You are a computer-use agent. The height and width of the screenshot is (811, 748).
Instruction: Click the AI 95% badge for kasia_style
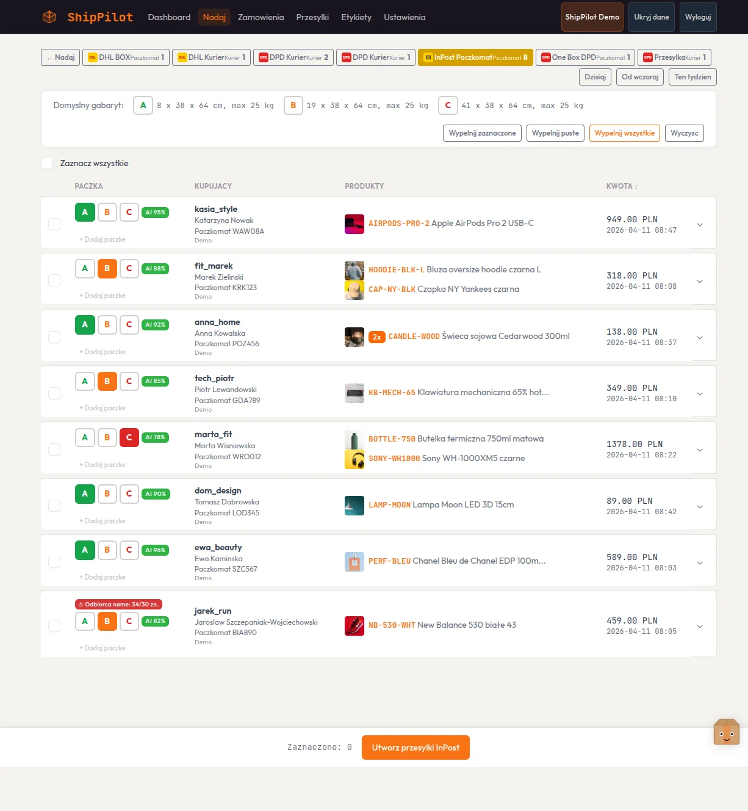coord(156,213)
